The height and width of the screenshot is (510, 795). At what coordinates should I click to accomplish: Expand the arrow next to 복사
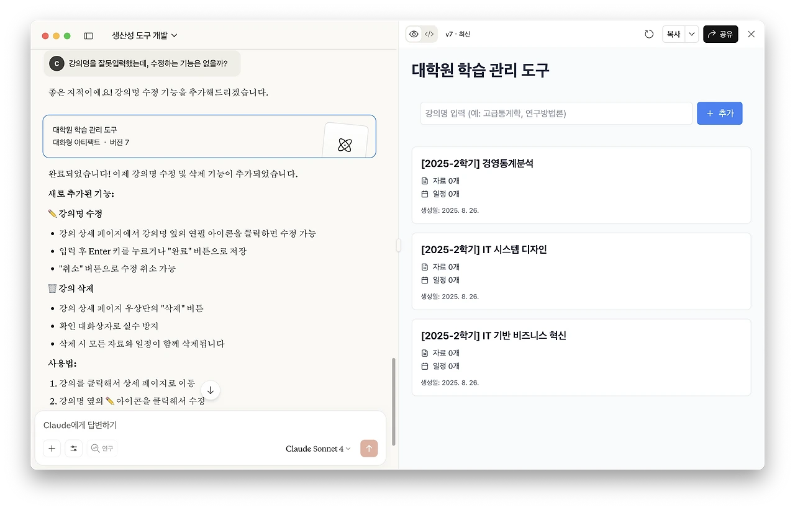[692, 34]
